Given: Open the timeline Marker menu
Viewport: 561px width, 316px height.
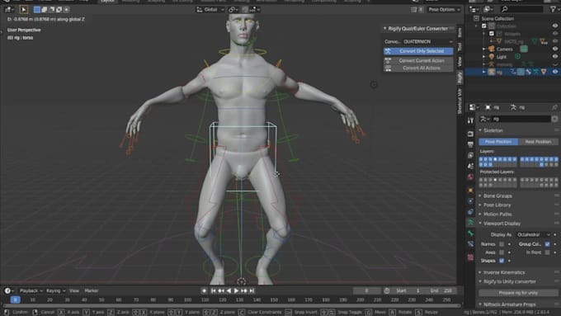Looking at the screenshot, I should [92, 290].
